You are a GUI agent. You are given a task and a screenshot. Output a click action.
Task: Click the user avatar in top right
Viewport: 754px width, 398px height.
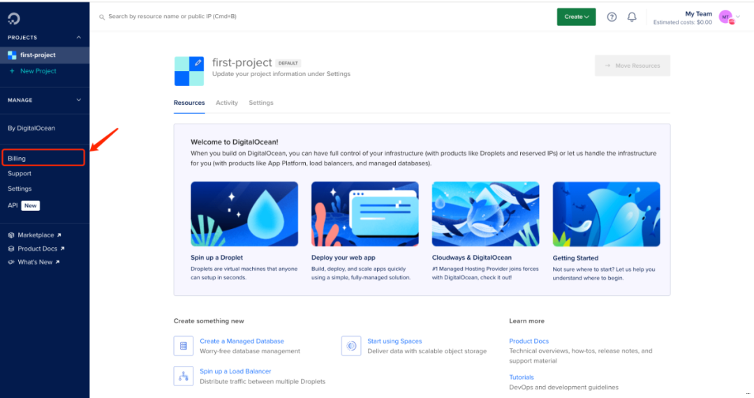[x=725, y=17]
